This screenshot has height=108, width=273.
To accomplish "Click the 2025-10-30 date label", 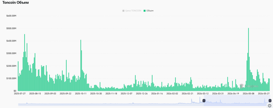I will point(96,94).
